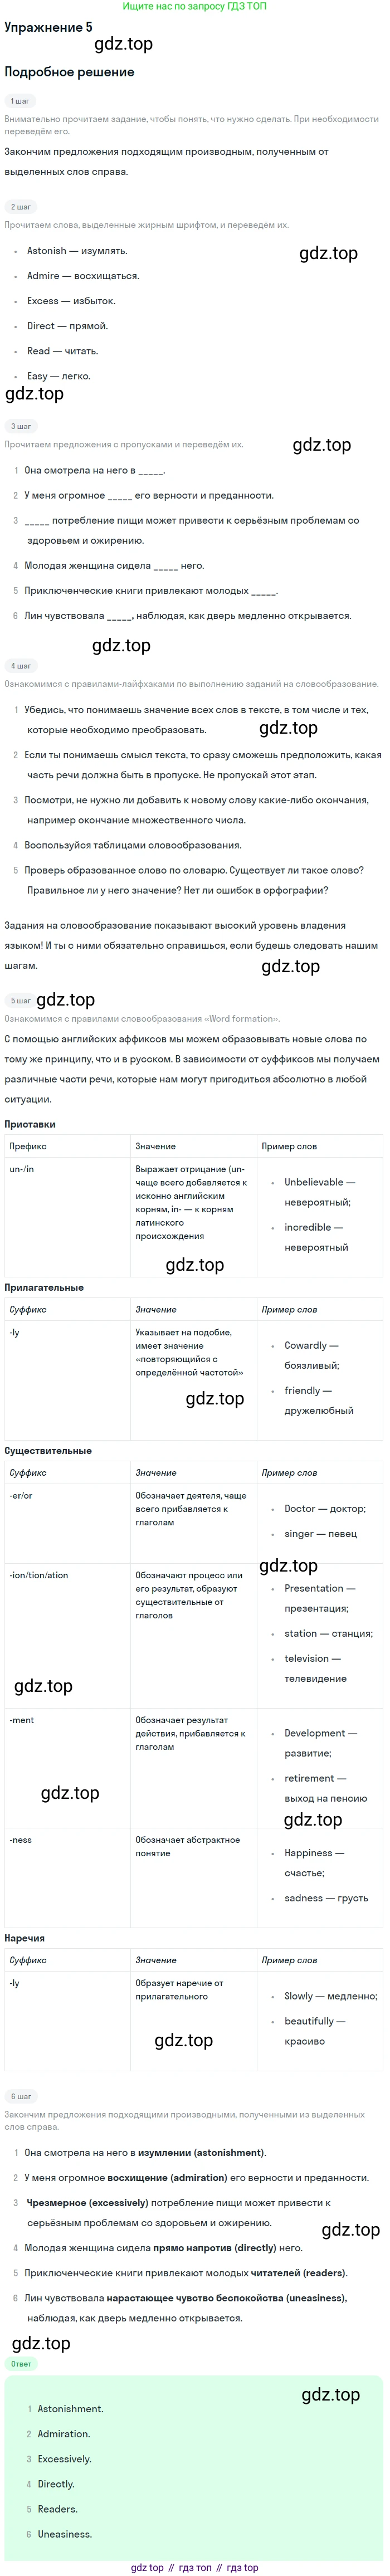
Task: Click the 'Существительные' section title
Action: pos(48,1450)
